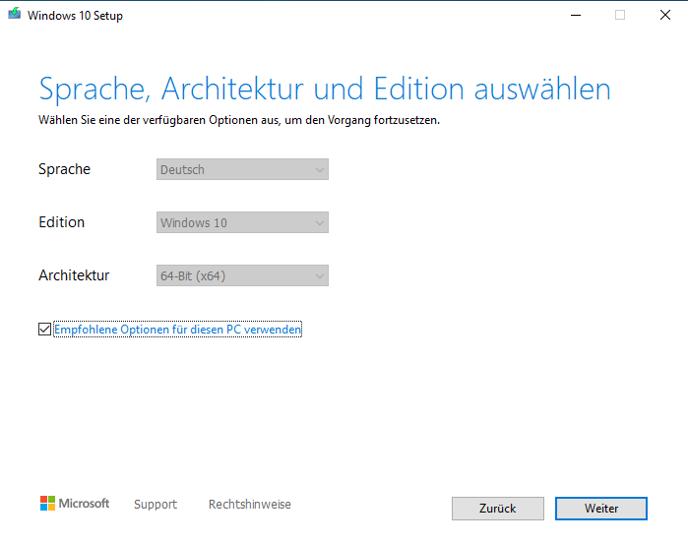Click the Sprache field label
688x544 pixels.
coord(64,169)
